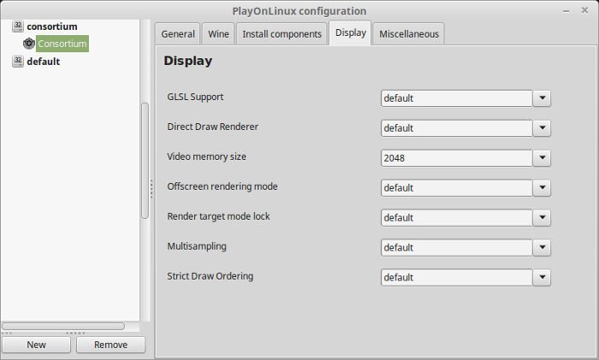Click the Consortium shortcut application icon

28,44
